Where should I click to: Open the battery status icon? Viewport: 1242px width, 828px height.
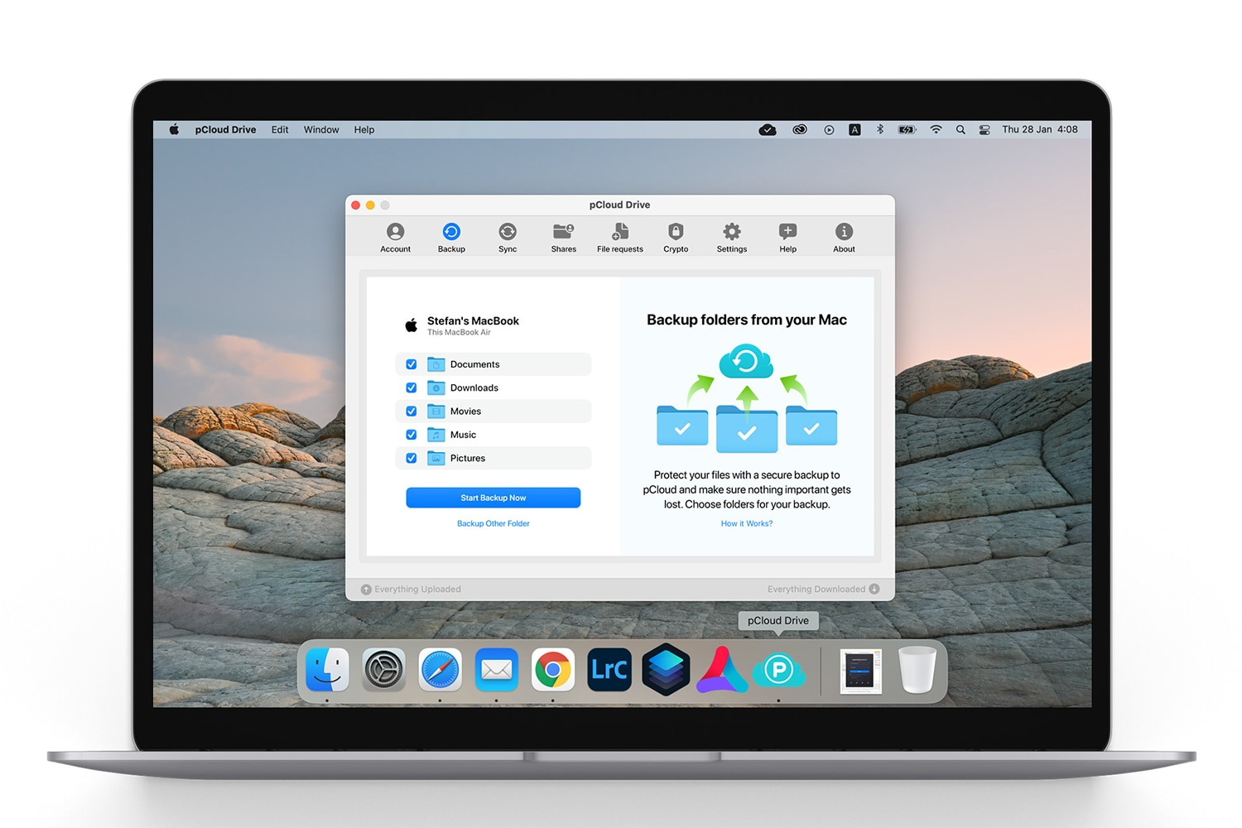[907, 130]
